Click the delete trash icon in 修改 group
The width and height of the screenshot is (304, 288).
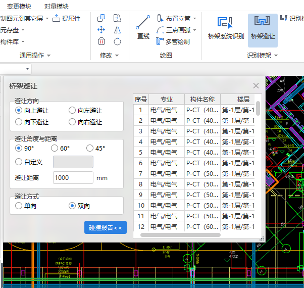tap(101, 41)
